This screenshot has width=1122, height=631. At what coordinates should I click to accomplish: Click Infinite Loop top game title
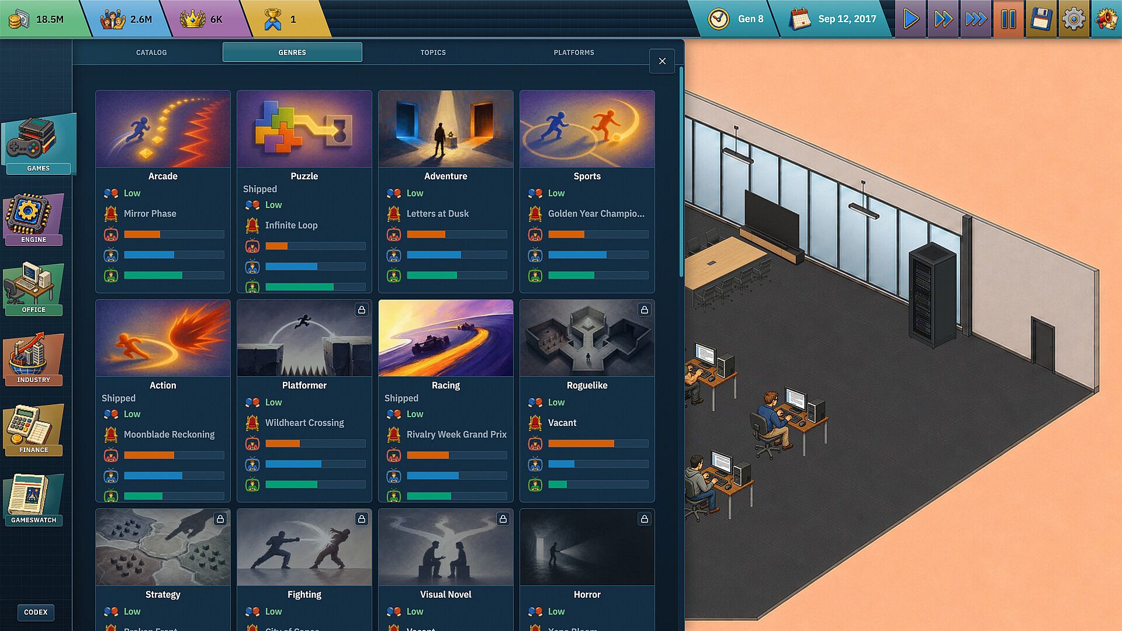point(292,226)
